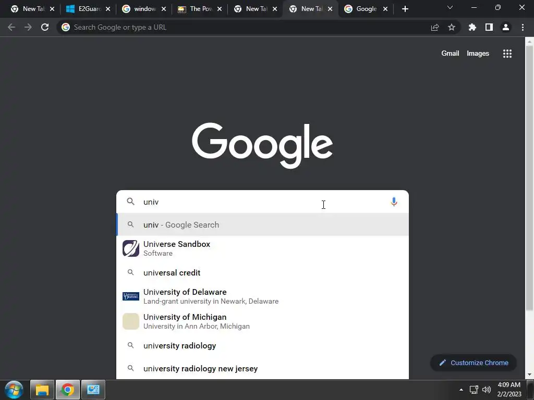Viewport: 534px width, 400px height.
Task: Select the 'universal credit' suggestion
Action: (262, 272)
